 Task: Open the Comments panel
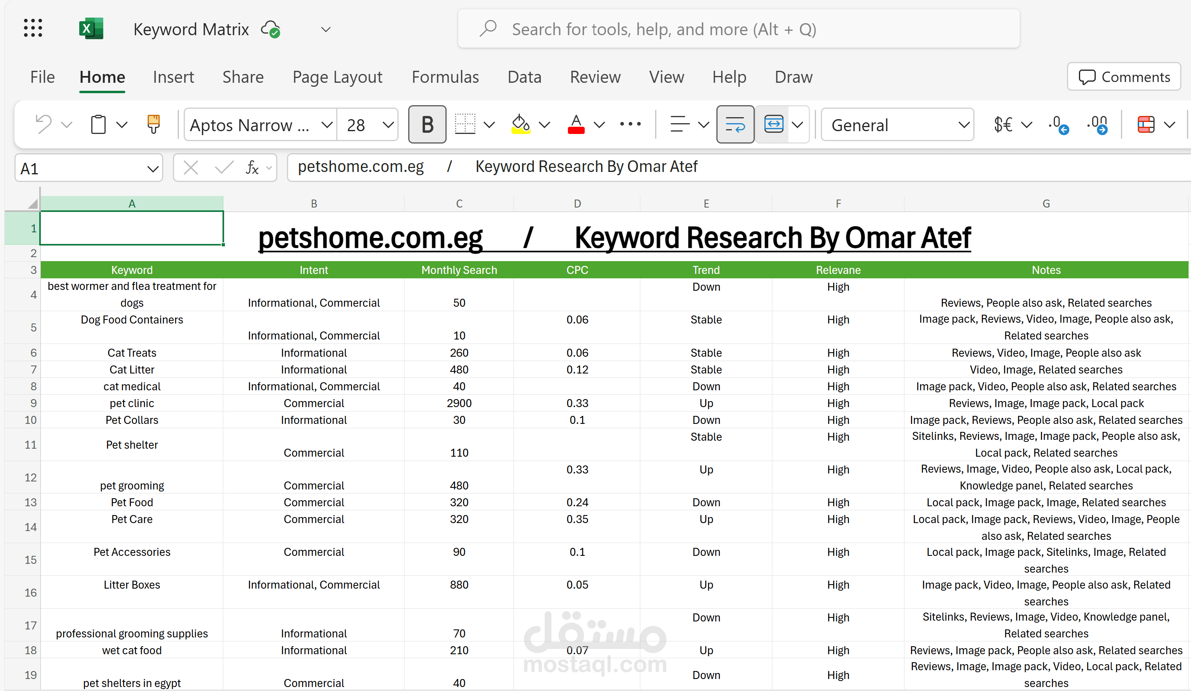click(x=1124, y=76)
